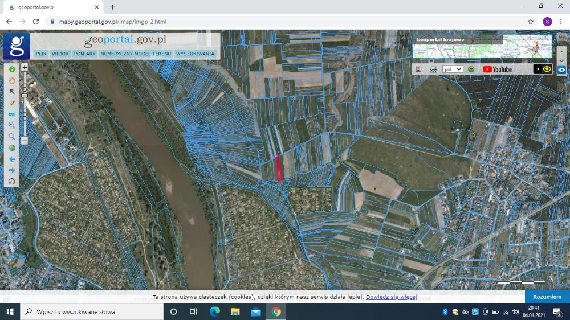Go to next map view arrow
This screenshot has height=320, width=570.
coord(12,170)
